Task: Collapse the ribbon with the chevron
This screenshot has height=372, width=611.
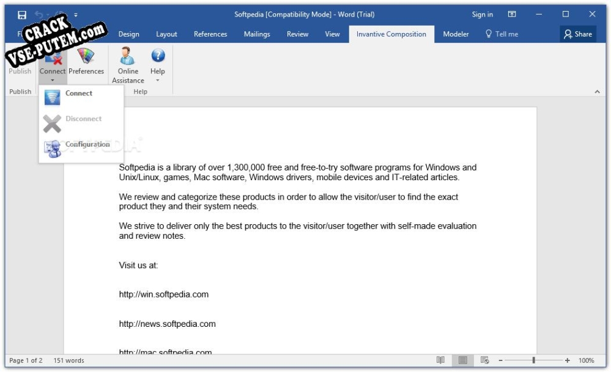Action: pyautogui.click(x=597, y=92)
